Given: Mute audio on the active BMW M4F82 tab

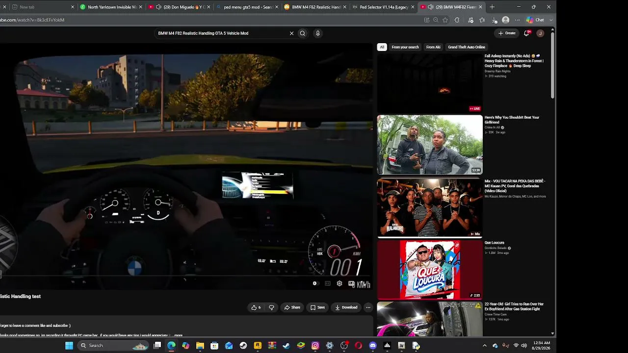Looking at the screenshot, I should click(x=430, y=7).
